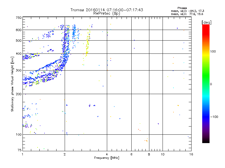
Task: Click the x-axis label "6"
Action: click(131, 154)
